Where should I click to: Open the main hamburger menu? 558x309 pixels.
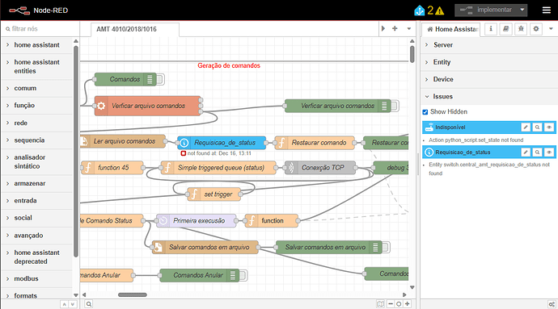tap(546, 10)
